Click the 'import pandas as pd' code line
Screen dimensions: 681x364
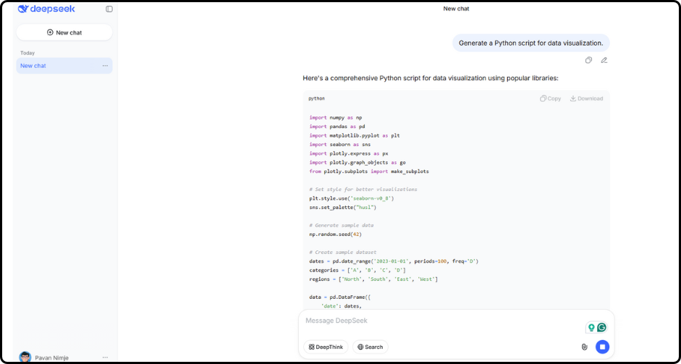point(337,127)
